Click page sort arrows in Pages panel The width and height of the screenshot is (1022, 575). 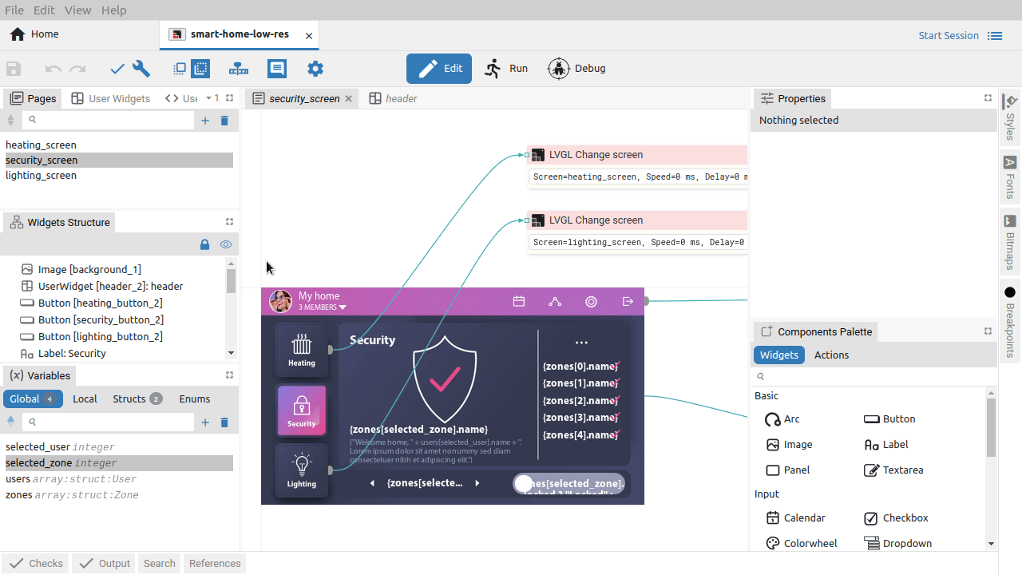tap(10, 121)
